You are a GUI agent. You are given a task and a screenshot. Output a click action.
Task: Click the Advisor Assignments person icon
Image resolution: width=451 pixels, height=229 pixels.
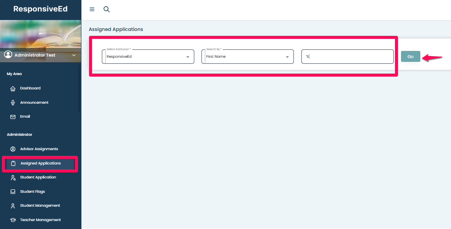13,149
